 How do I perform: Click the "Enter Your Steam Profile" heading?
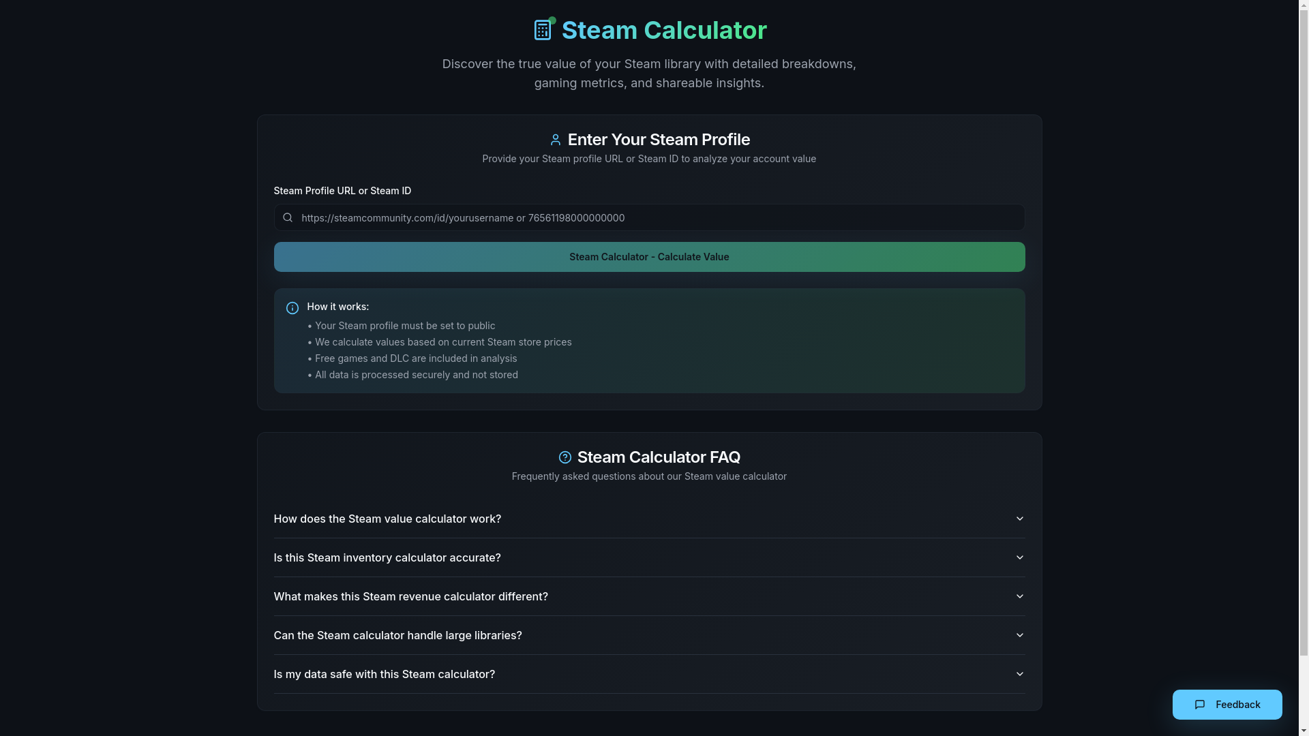click(x=659, y=140)
